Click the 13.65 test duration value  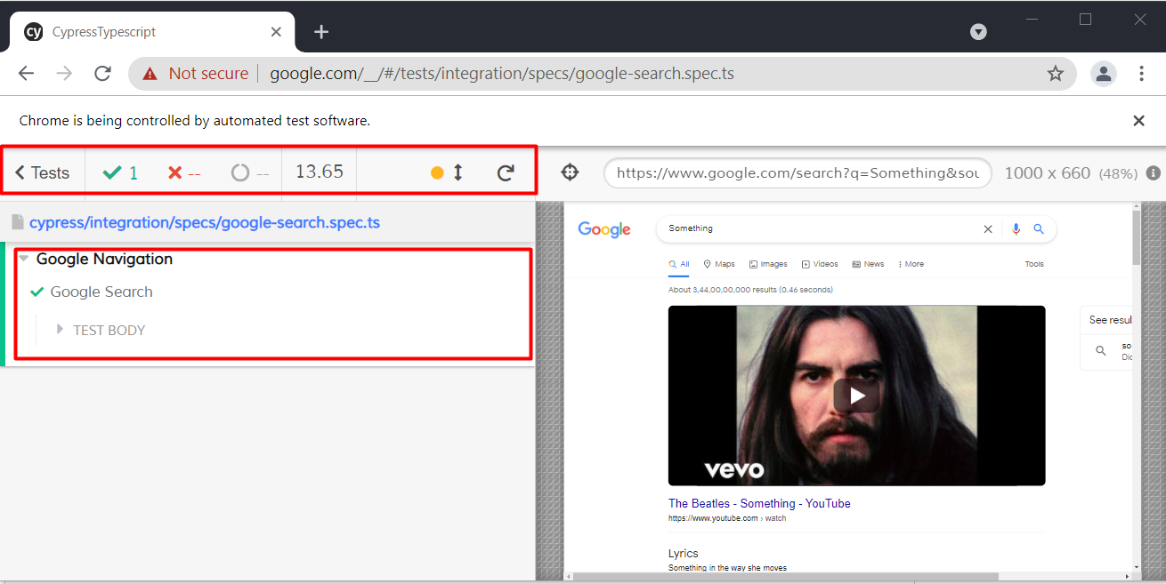(319, 172)
